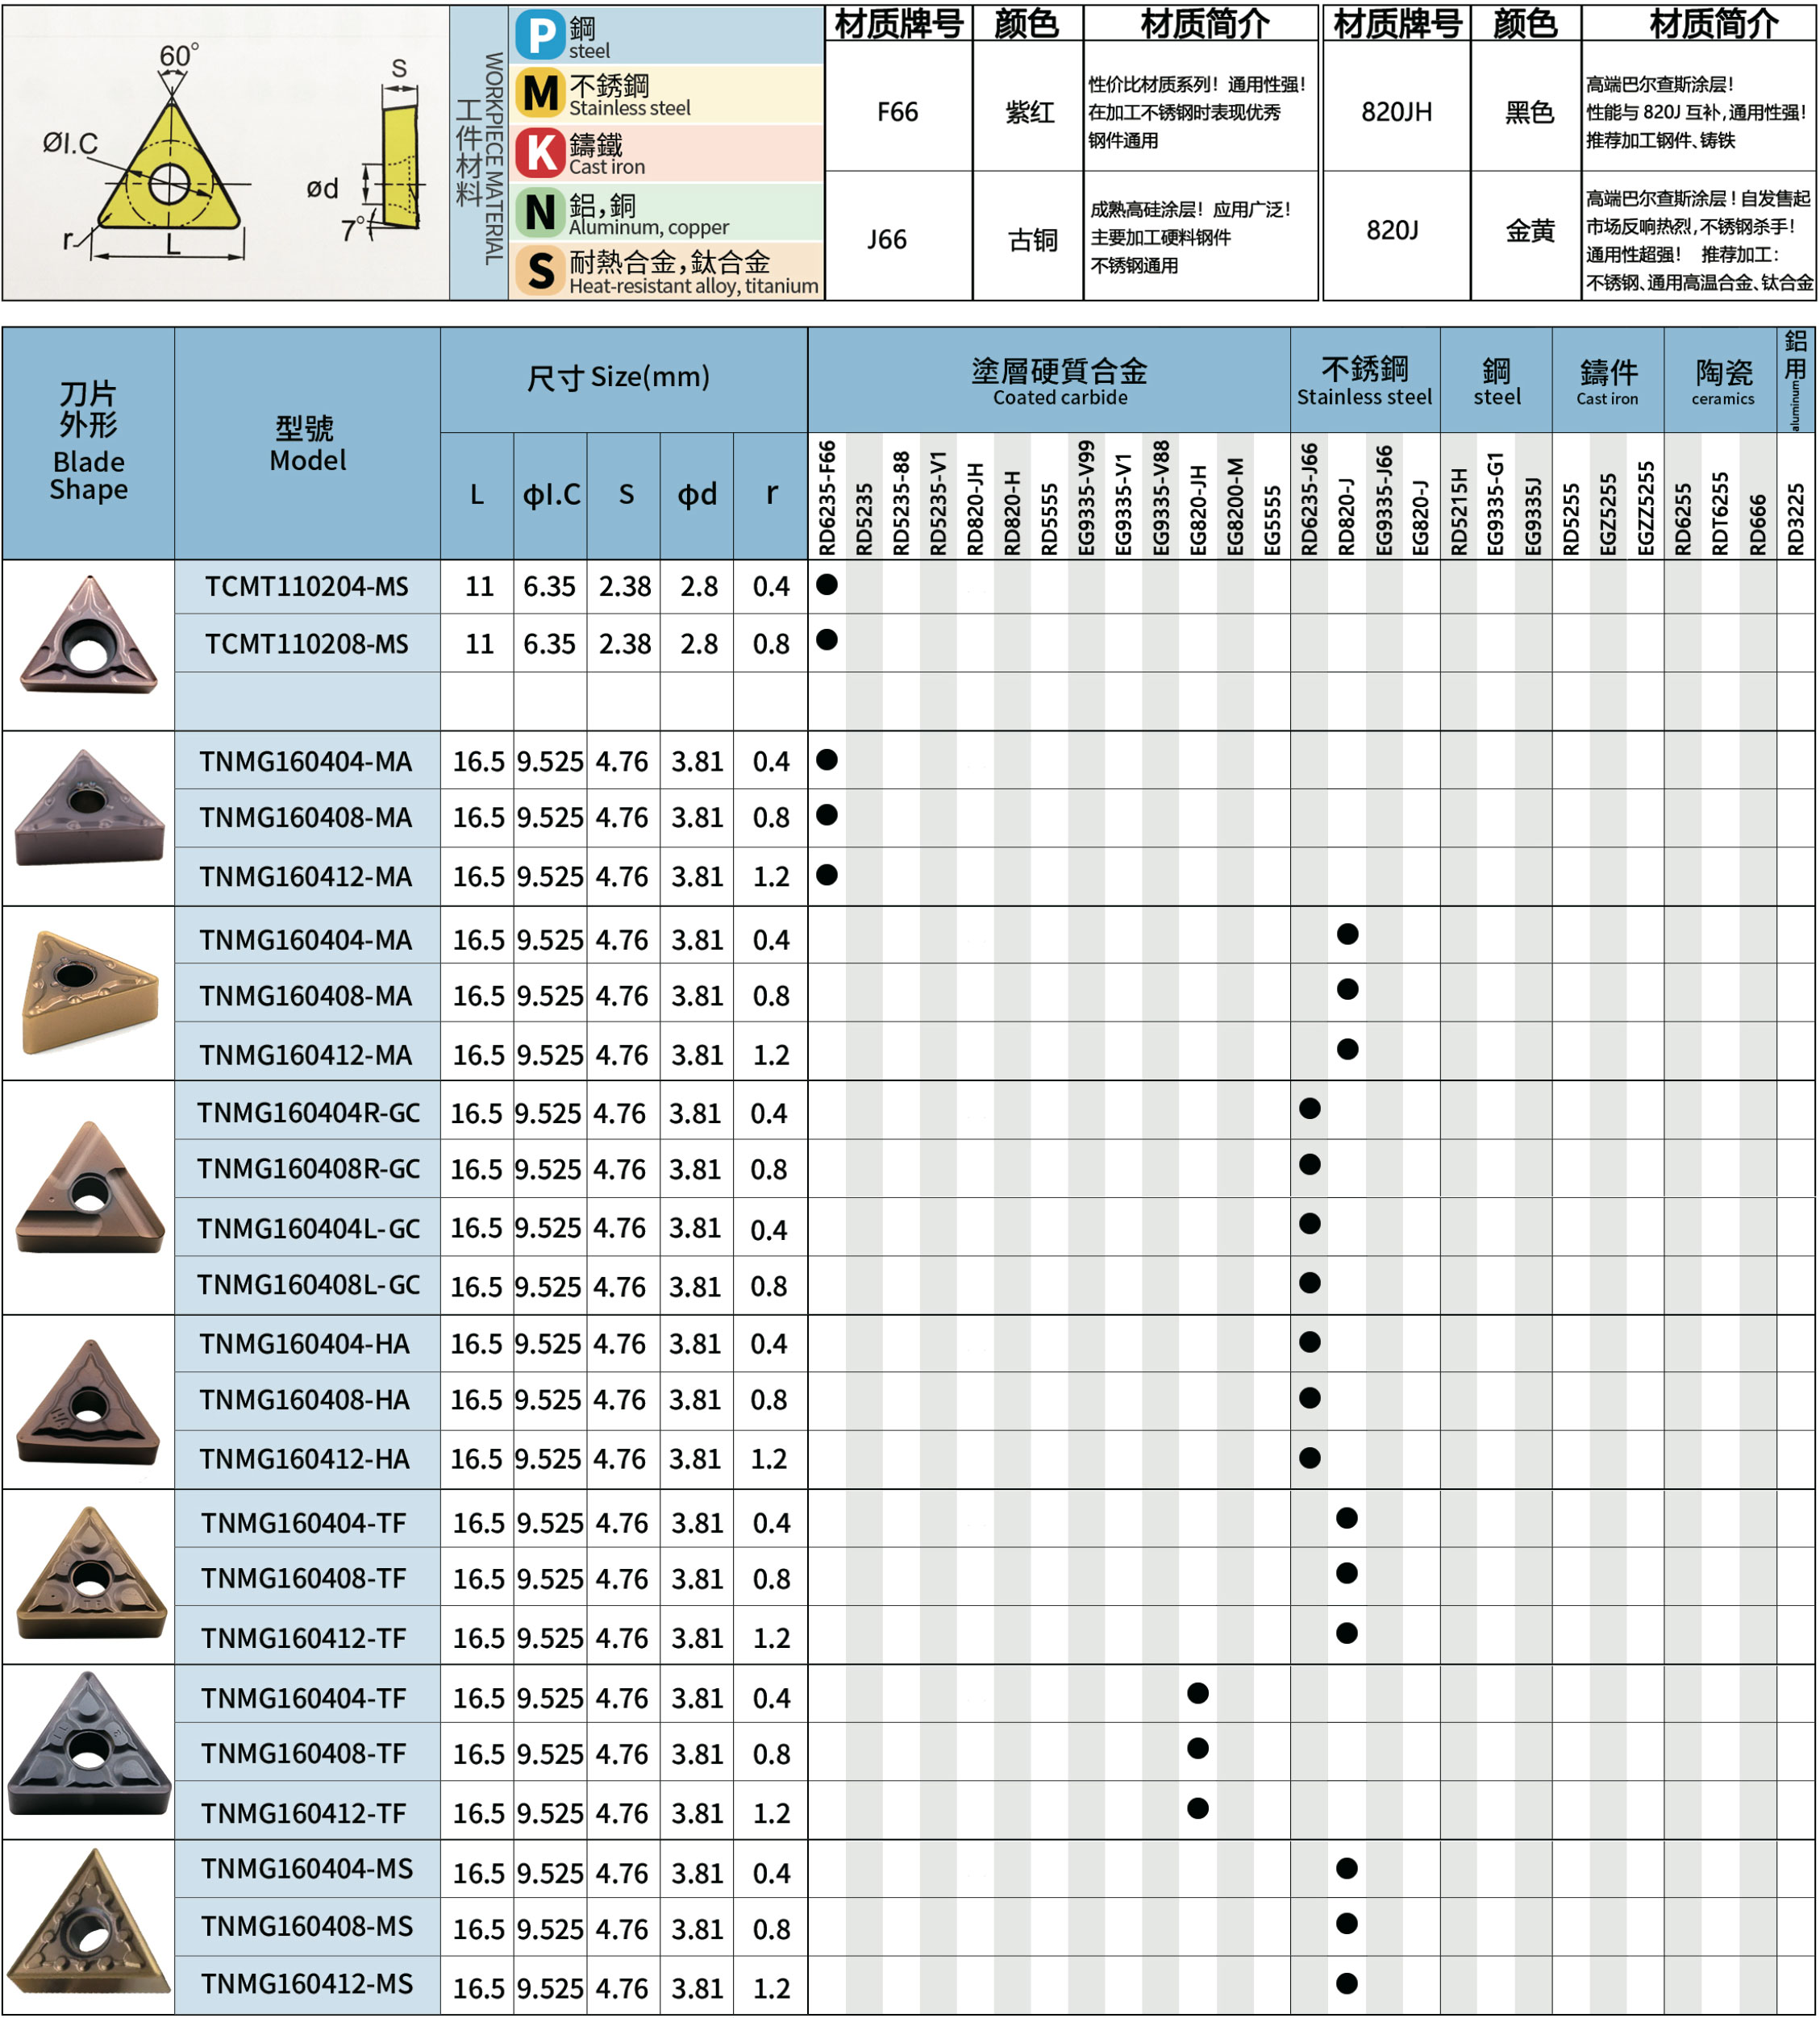
Task: Click the TNMG160408L-GC model name
Action: 308,1284
